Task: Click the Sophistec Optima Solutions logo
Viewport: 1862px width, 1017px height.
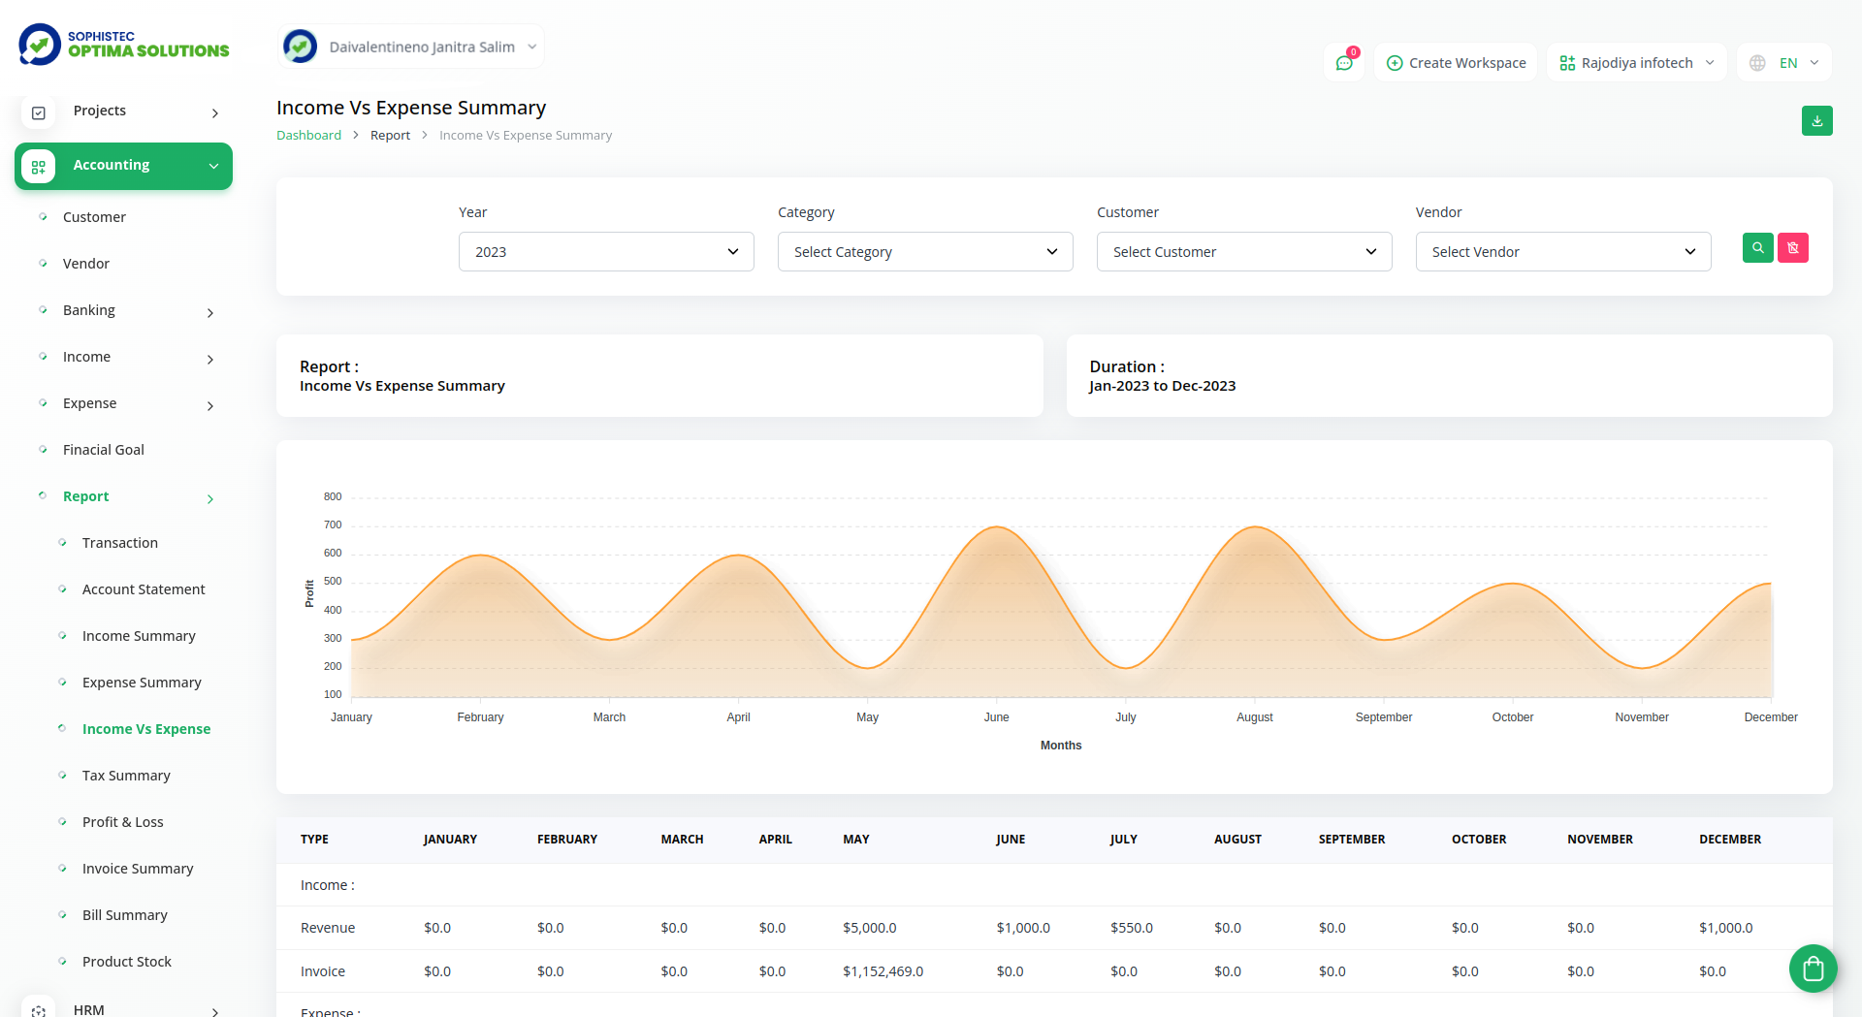Action: pyautogui.click(x=124, y=45)
